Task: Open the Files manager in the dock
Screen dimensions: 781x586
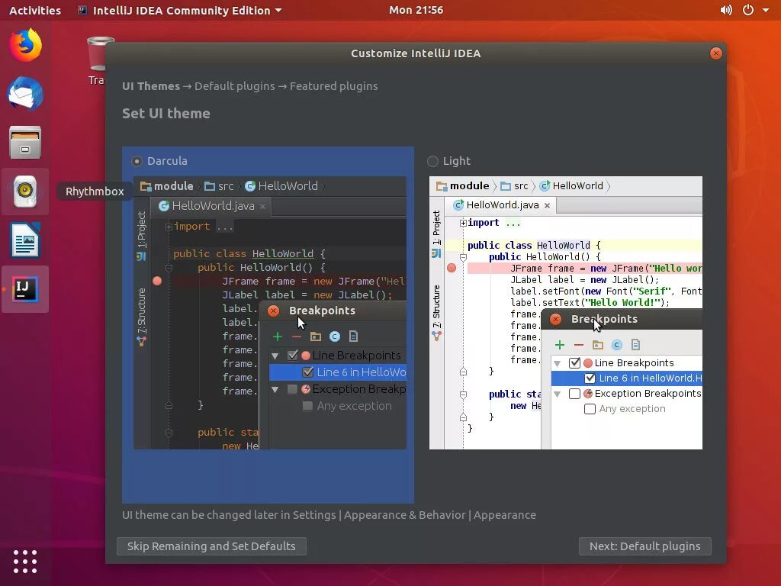Action: (x=25, y=142)
